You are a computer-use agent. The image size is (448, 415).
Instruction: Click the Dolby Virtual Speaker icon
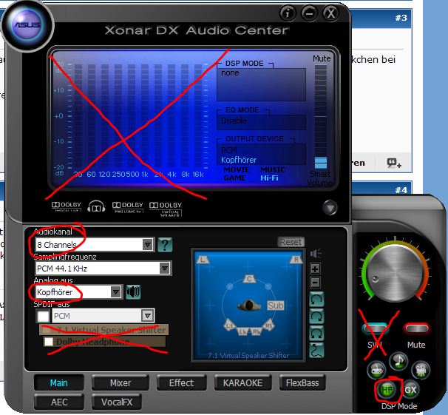[x=166, y=209]
